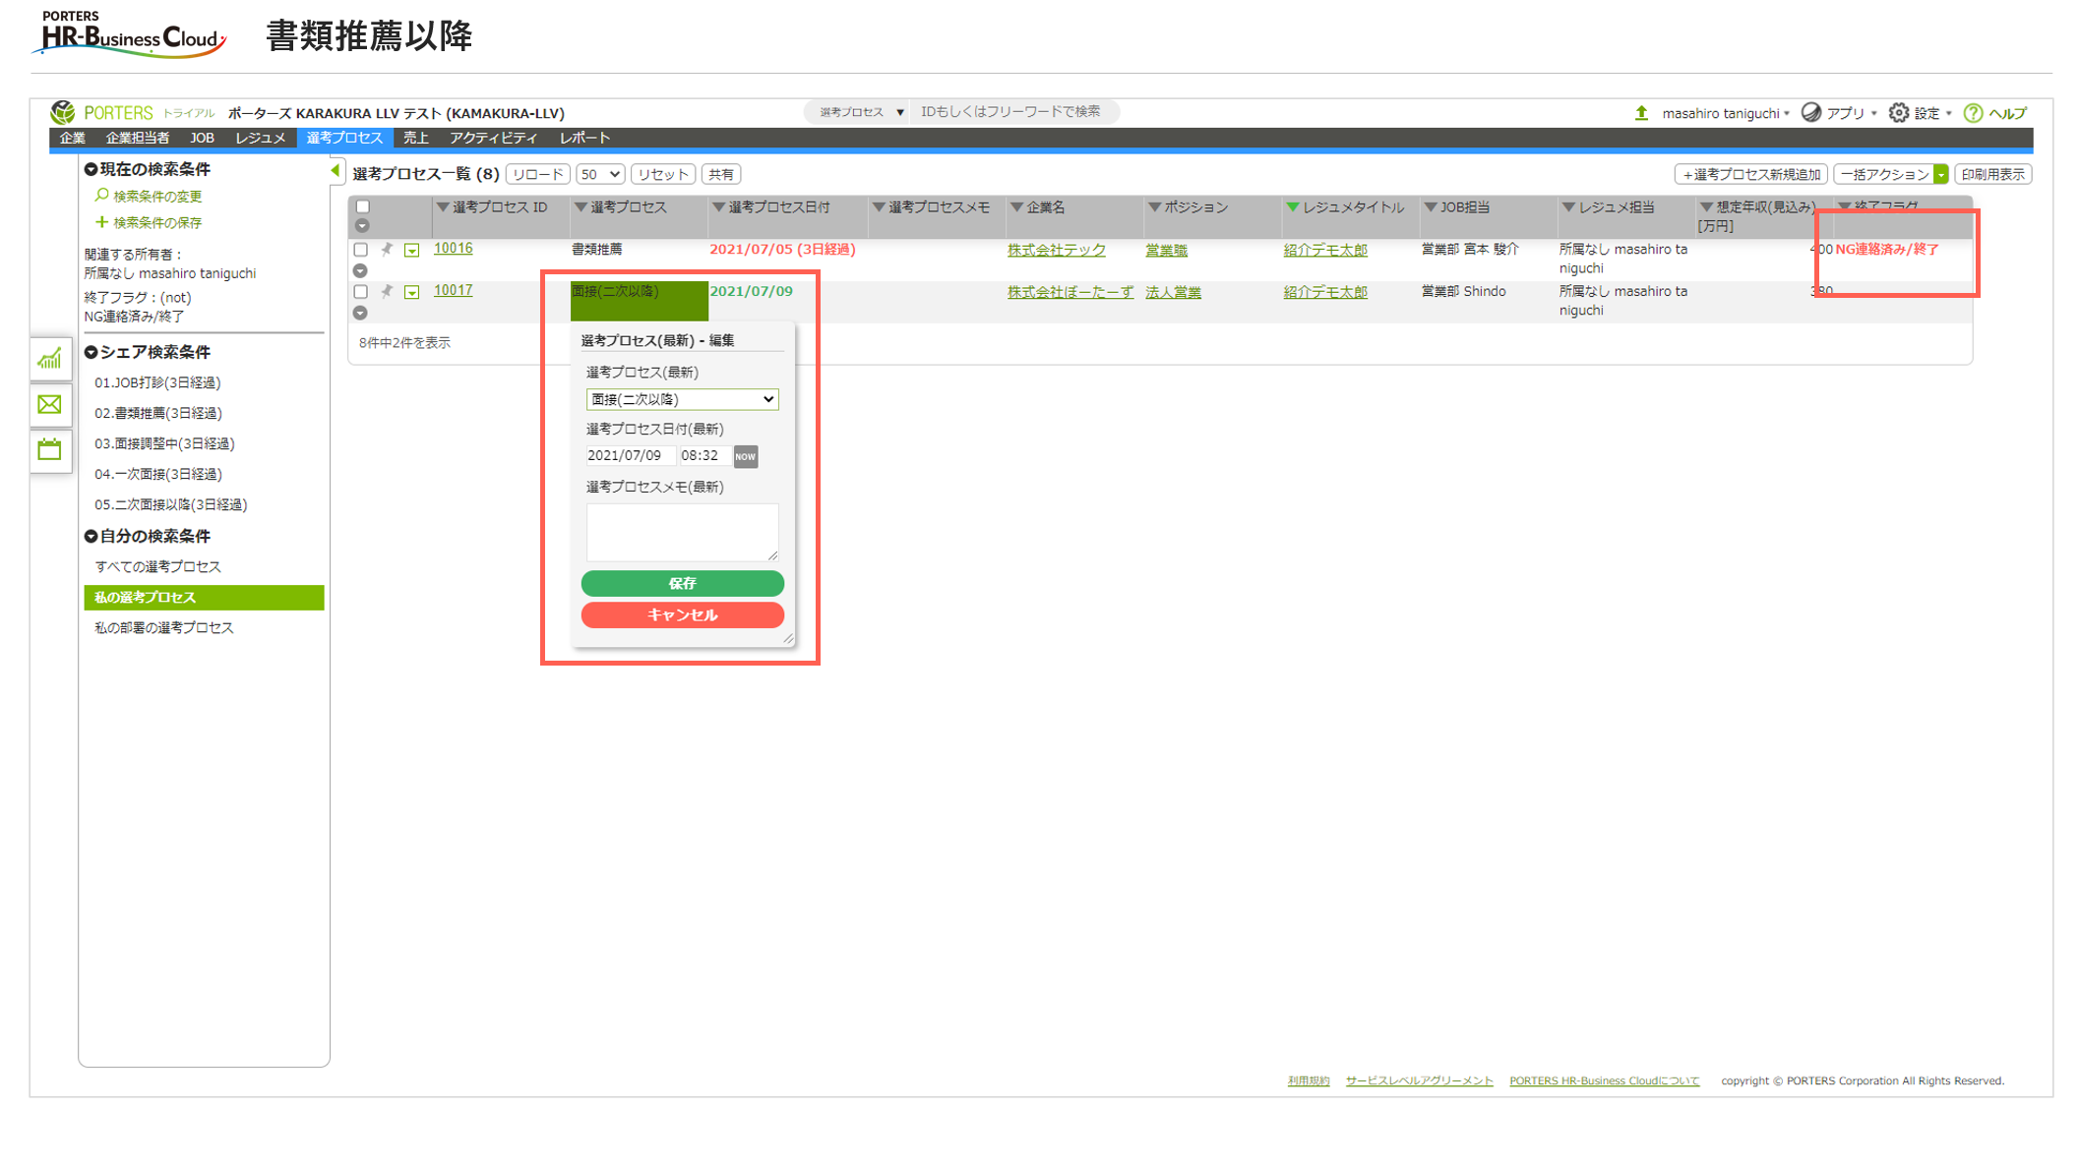Click the highlighted 面接(二次以降) cell

640,301
